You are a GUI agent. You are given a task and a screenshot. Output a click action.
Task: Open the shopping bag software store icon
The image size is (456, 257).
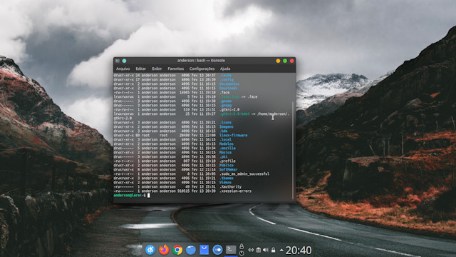204,250
